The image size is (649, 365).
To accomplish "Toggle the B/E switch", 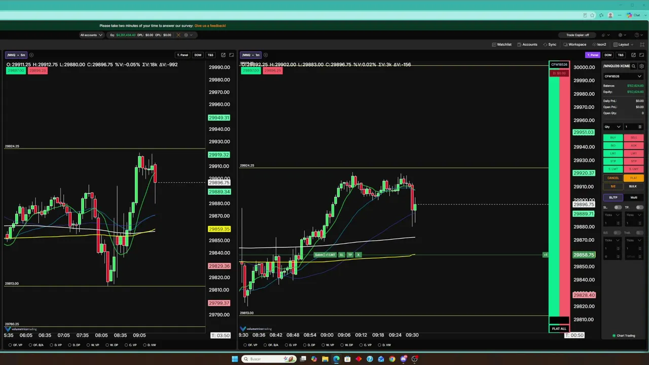I will coord(617,233).
